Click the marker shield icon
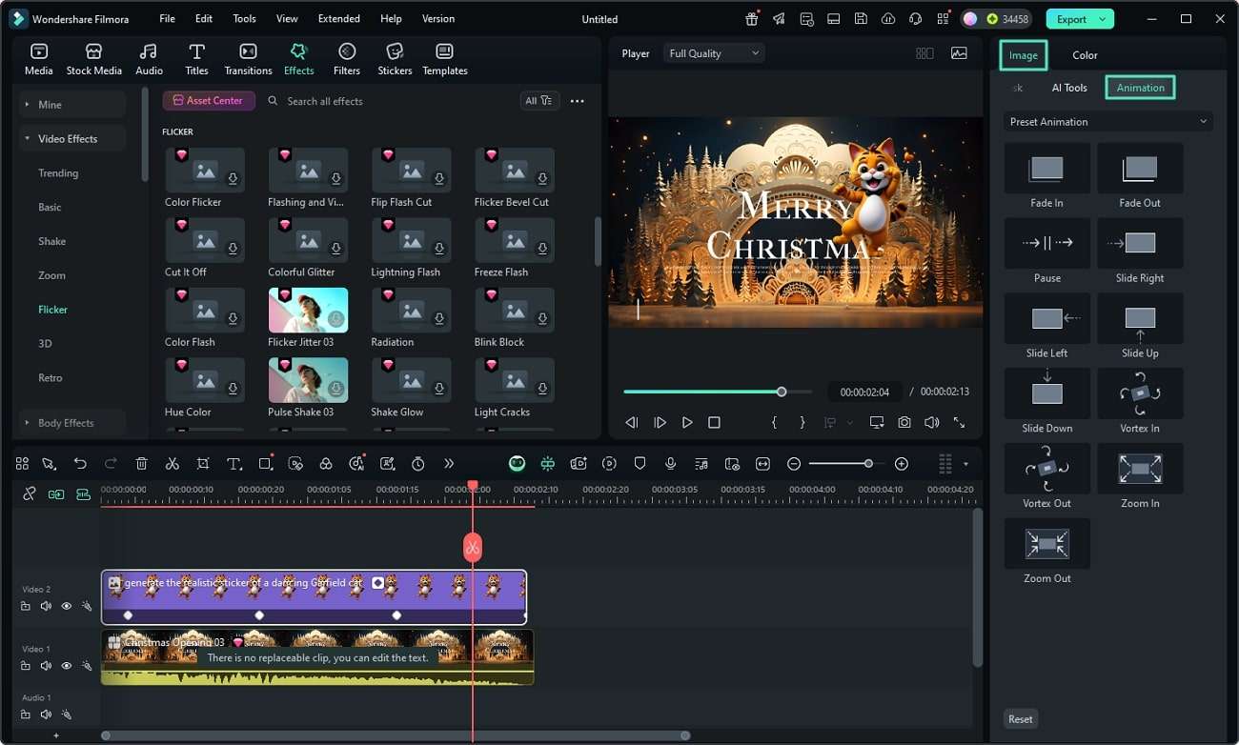This screenshot has height=745, width=1239. [x=640, y=464]
